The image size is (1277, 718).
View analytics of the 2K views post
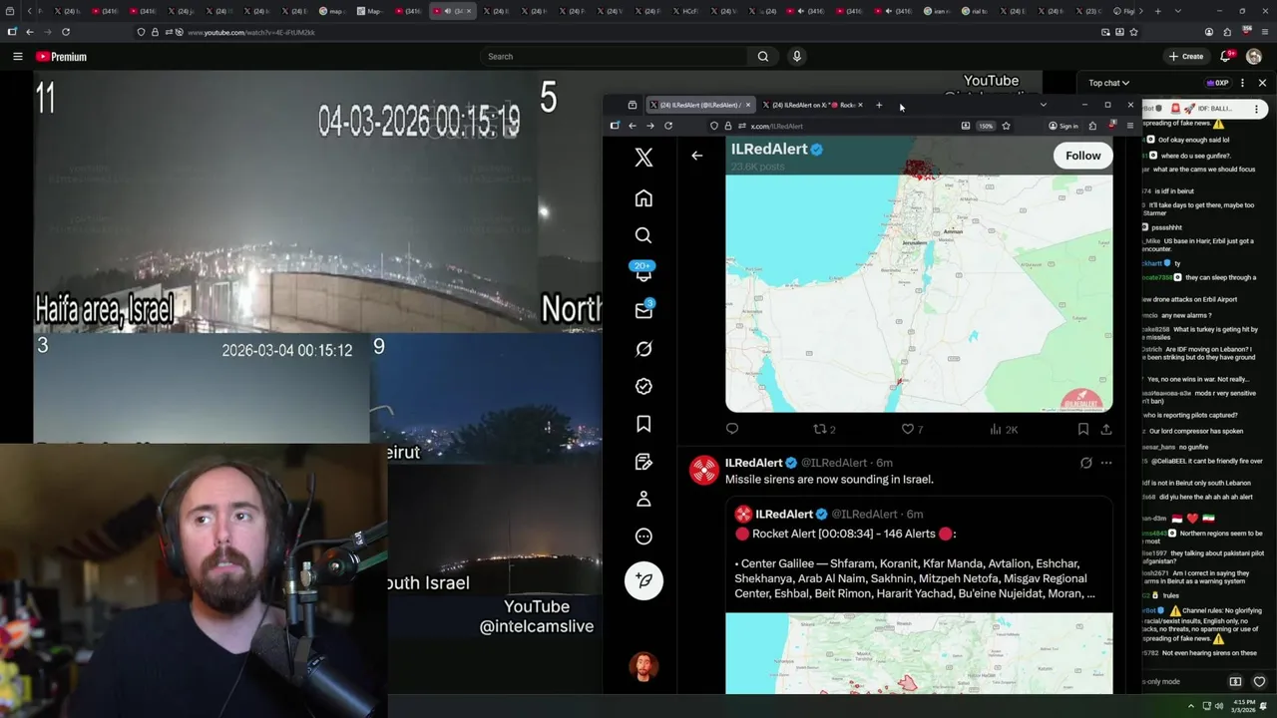[1004, 429]
